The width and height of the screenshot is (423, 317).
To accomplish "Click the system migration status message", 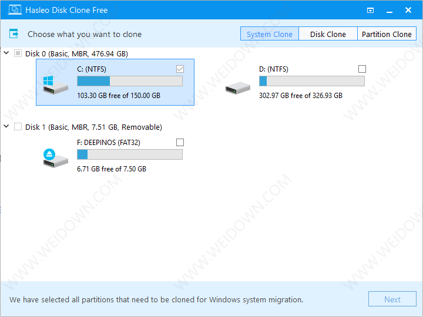I will point(156,299).
